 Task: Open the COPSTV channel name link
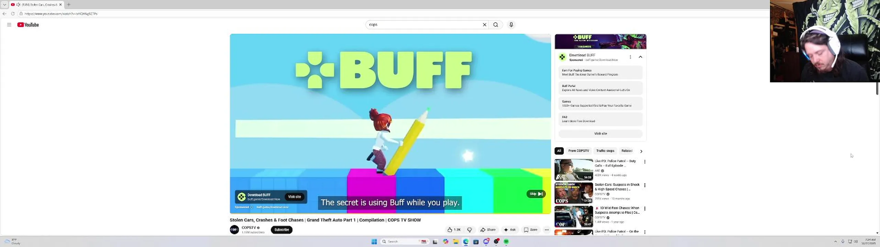click(249, 228)
